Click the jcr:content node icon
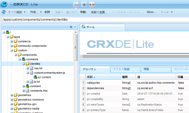Image resolution: width=189 pixels, height=113 pixels. (35, 77)
